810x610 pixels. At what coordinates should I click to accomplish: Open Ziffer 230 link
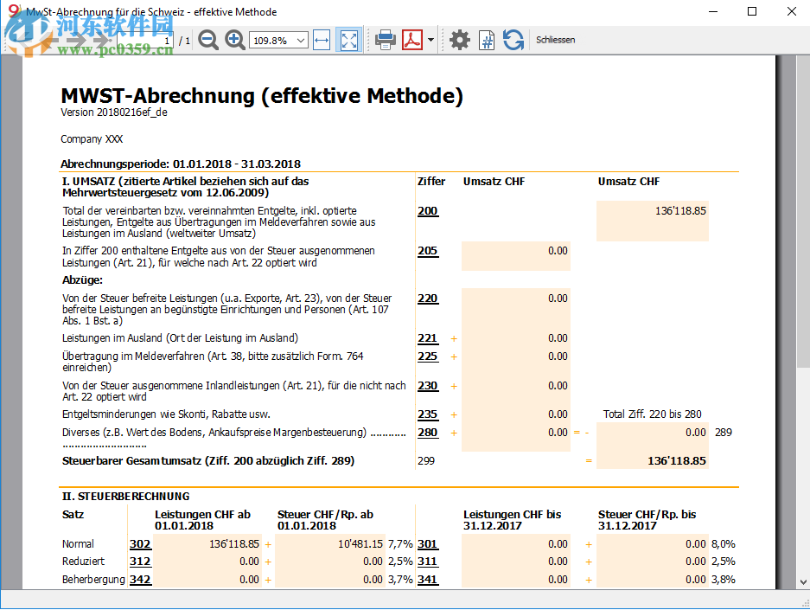tap(428, 386)
